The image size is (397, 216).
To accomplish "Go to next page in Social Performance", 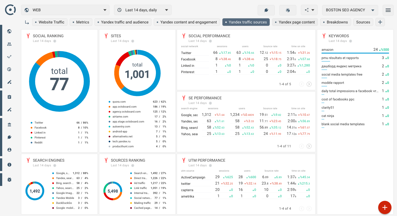I will [x=309, y=84].
